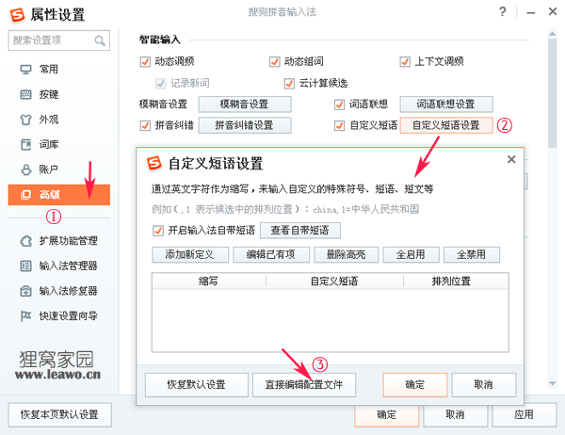
Task: Click 恢复本页默认设置 button
Action: pos(60,415)
